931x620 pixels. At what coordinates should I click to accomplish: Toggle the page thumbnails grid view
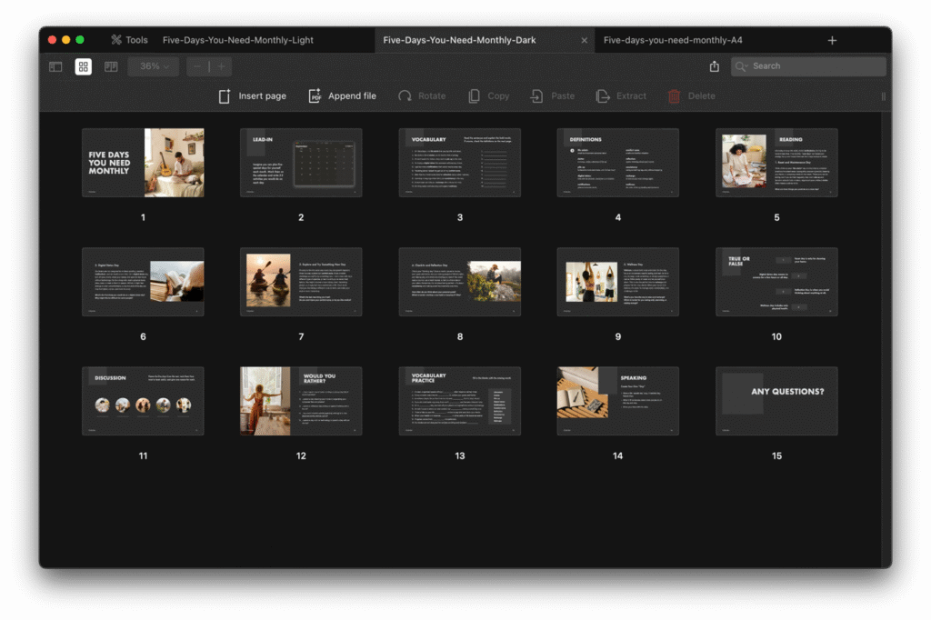[x=83, y=66]
